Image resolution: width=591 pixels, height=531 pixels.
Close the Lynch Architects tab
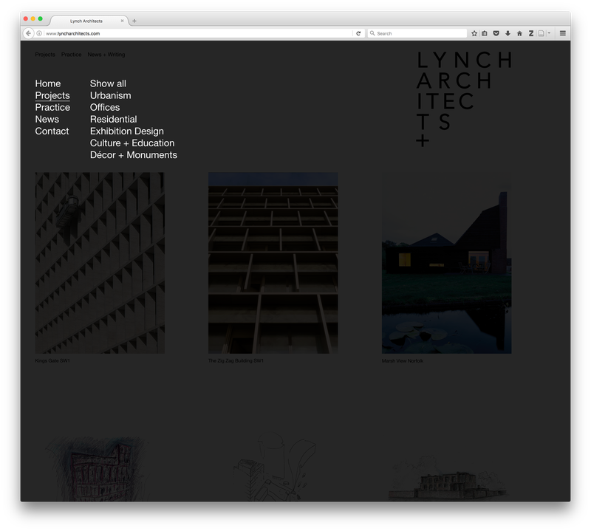point(122,21)
